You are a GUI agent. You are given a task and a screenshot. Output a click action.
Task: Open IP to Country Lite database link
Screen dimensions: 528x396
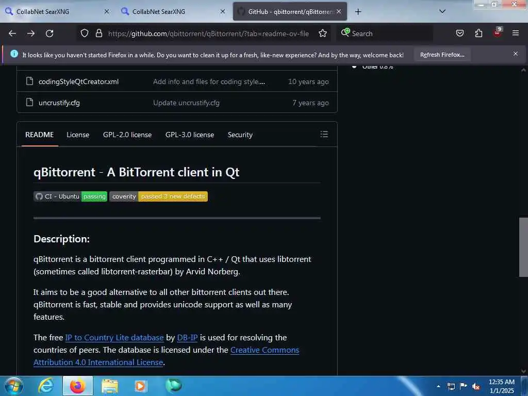pyautogui.click(x=114, y=337)
